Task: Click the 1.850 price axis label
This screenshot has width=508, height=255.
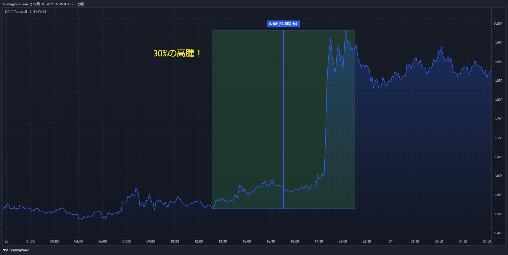Action: (498, 81)
